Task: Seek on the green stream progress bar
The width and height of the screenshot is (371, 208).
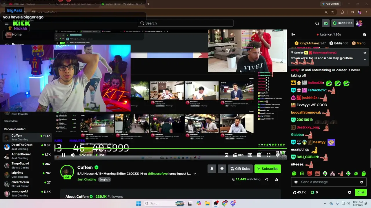Action: pyautogui.click(x=170, y=149)
